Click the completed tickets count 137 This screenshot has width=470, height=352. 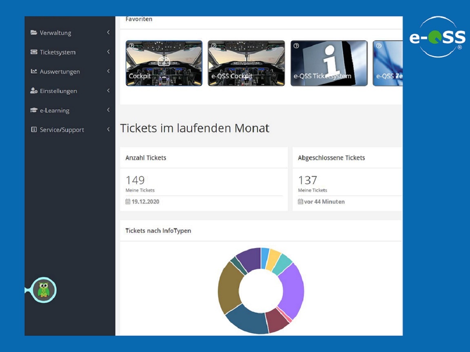(x=307, y=180)
